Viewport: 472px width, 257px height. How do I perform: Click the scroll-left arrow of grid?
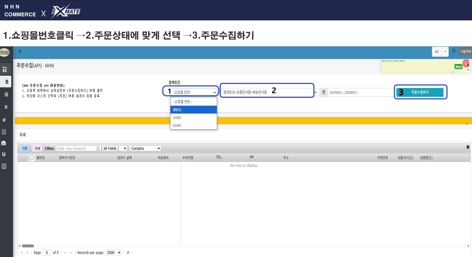pyautogui.click(x=19, y=246)
